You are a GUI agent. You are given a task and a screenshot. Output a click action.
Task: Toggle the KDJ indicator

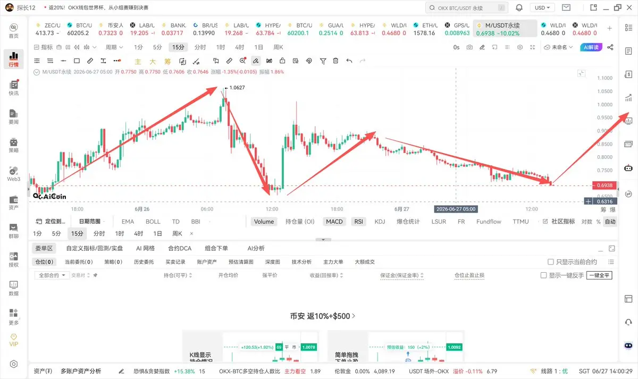(380, 222)
